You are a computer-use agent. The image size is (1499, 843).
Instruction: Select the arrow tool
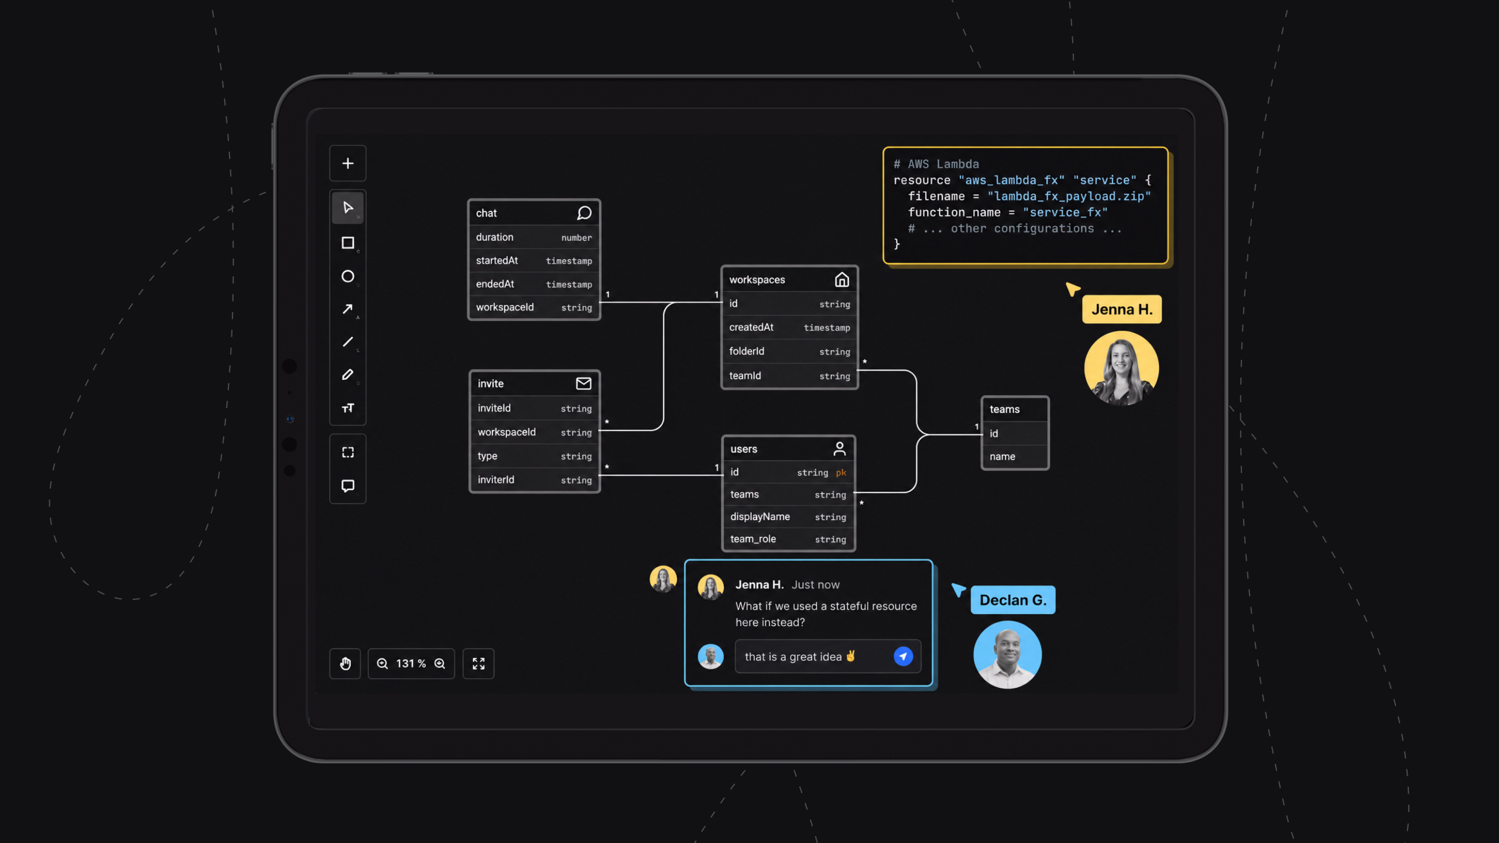pos(348,309)
